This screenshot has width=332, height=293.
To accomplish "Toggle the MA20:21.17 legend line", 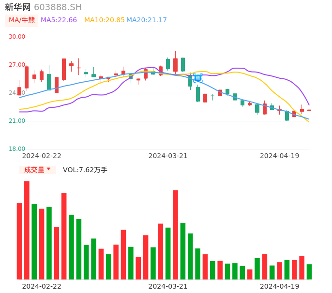I will coord(147,20).
